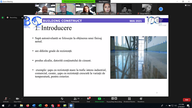
Task: Open the Participants panel
Action: coord(75,100)
